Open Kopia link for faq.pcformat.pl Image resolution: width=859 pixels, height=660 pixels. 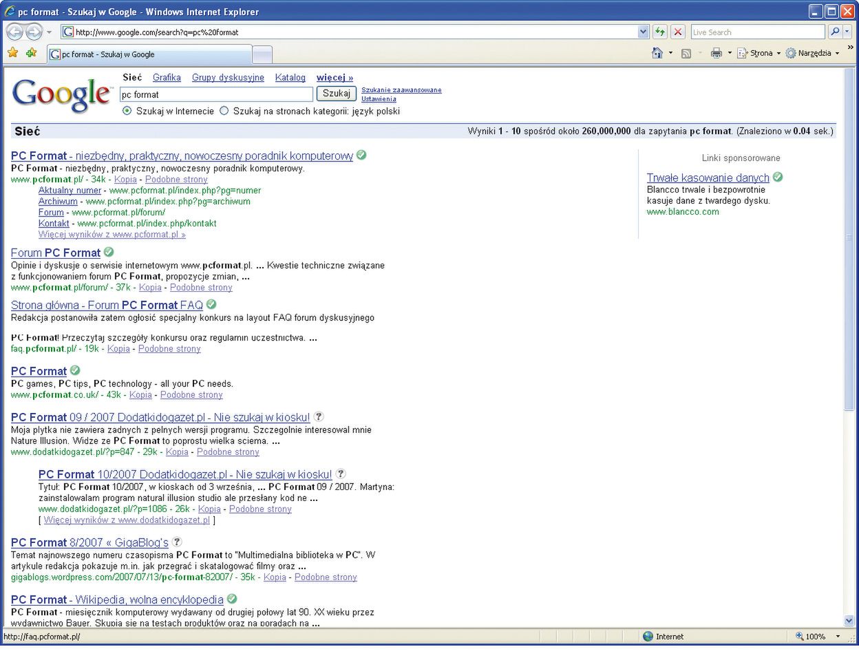118,349
